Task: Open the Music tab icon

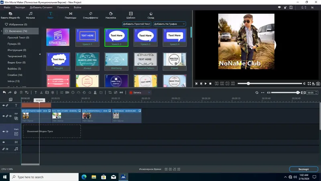Action: click(x=30, y=15)
